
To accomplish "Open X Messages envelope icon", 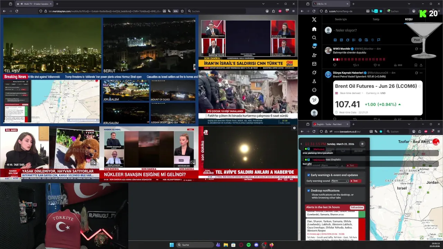I will click(x=314, y=64).
